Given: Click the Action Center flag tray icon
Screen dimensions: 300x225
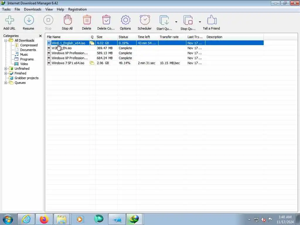Looking at the screenshot, I should coord(270,219).
